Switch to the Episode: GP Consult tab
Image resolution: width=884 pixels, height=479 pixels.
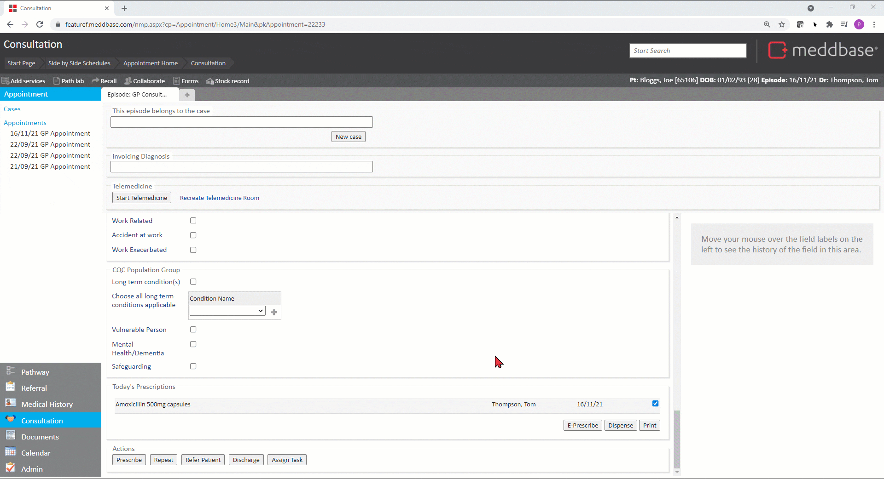pyautogui.click(x=137, y=95)
